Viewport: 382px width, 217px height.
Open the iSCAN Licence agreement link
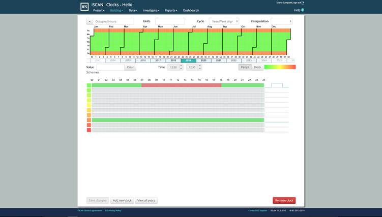point(90,210)
